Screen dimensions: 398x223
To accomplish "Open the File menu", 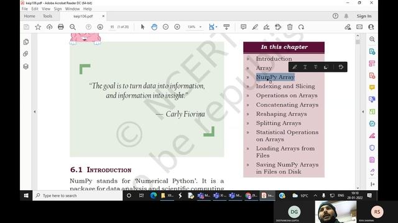I will pyautogui.click(x=25, y=9).
